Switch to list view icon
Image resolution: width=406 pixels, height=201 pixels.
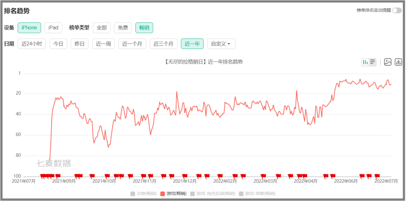[373, 62]
